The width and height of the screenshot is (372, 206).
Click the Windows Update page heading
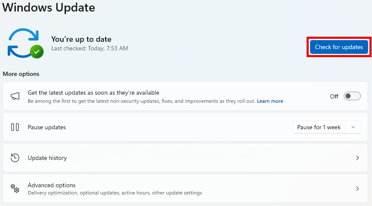pos(49,7)
